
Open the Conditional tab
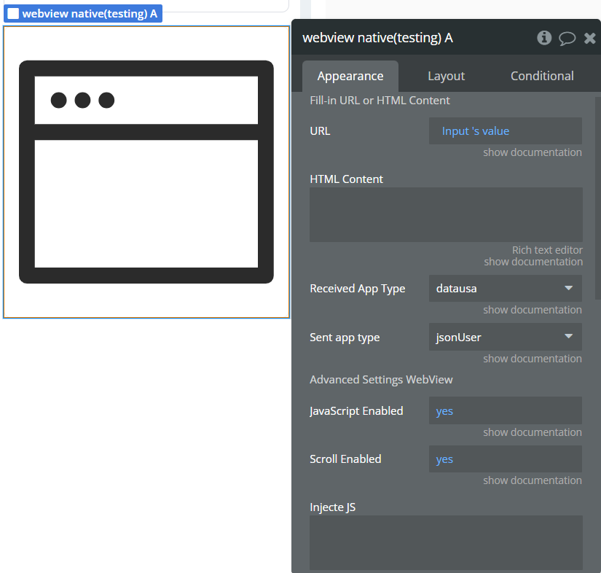(541, 76)
